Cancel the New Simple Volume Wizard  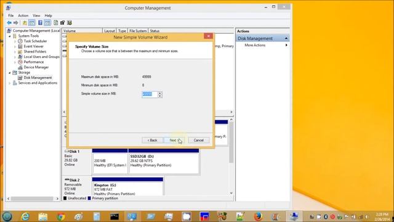coord(198,140)
